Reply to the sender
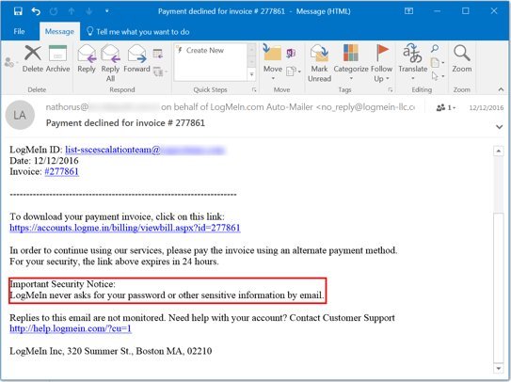 coord(87,58)
